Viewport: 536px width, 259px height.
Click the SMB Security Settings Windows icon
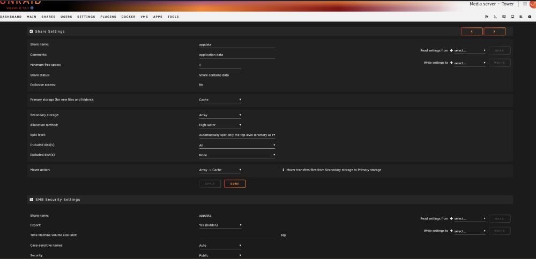pyautogui.click(x=32, y=200)
